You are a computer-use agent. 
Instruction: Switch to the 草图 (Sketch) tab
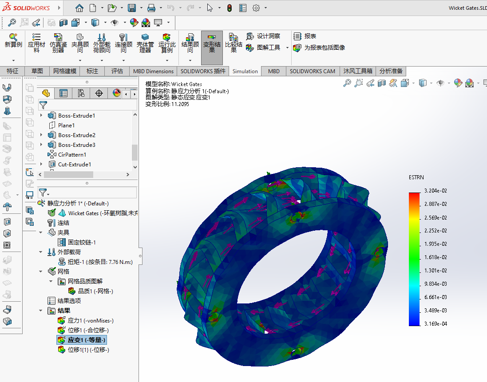(x=37, y=71)
